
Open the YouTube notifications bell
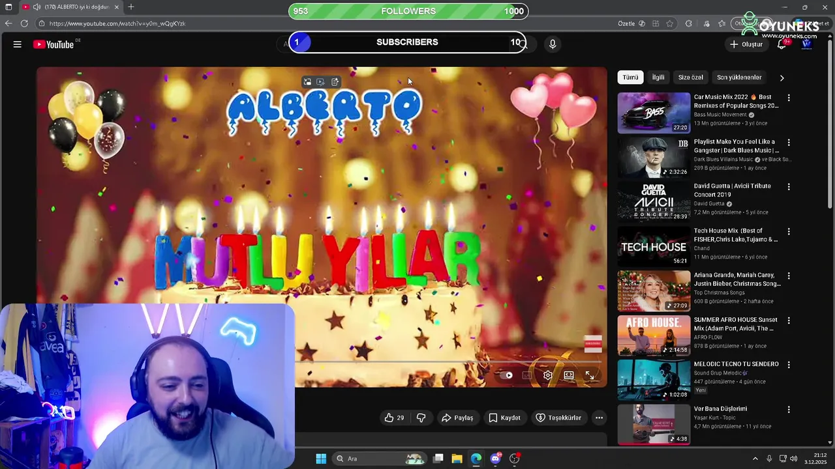[782, 44]
